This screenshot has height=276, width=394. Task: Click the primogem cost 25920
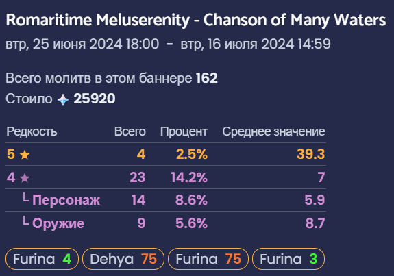click(x=95, y=99)
